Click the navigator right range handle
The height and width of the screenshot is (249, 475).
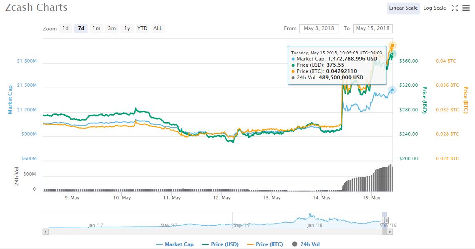[387, 220]
